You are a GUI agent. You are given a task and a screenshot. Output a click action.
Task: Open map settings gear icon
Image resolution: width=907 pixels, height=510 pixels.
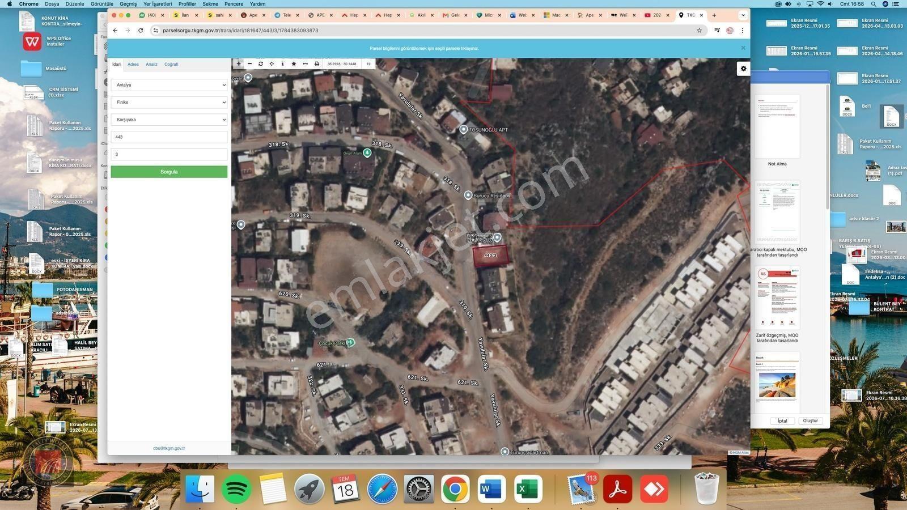[x=743, y=69]
